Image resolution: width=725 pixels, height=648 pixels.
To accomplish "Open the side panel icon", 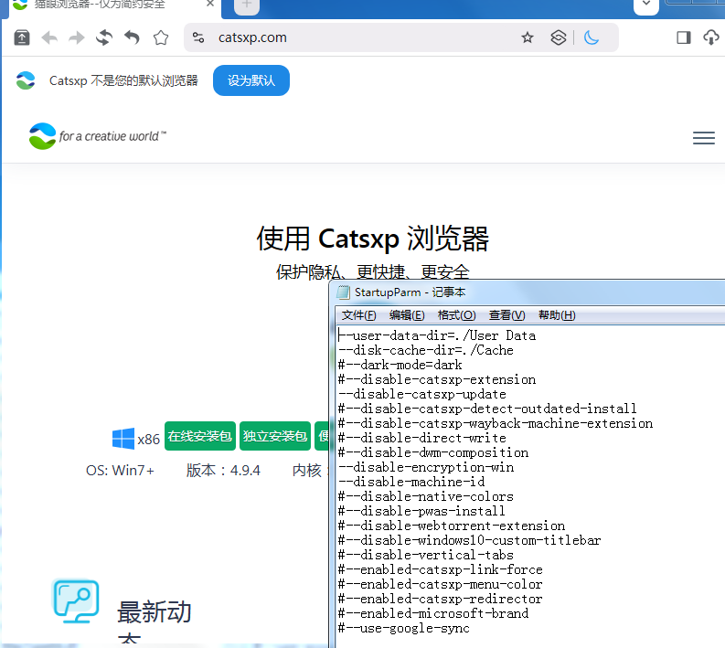I will tap(683, 37).
